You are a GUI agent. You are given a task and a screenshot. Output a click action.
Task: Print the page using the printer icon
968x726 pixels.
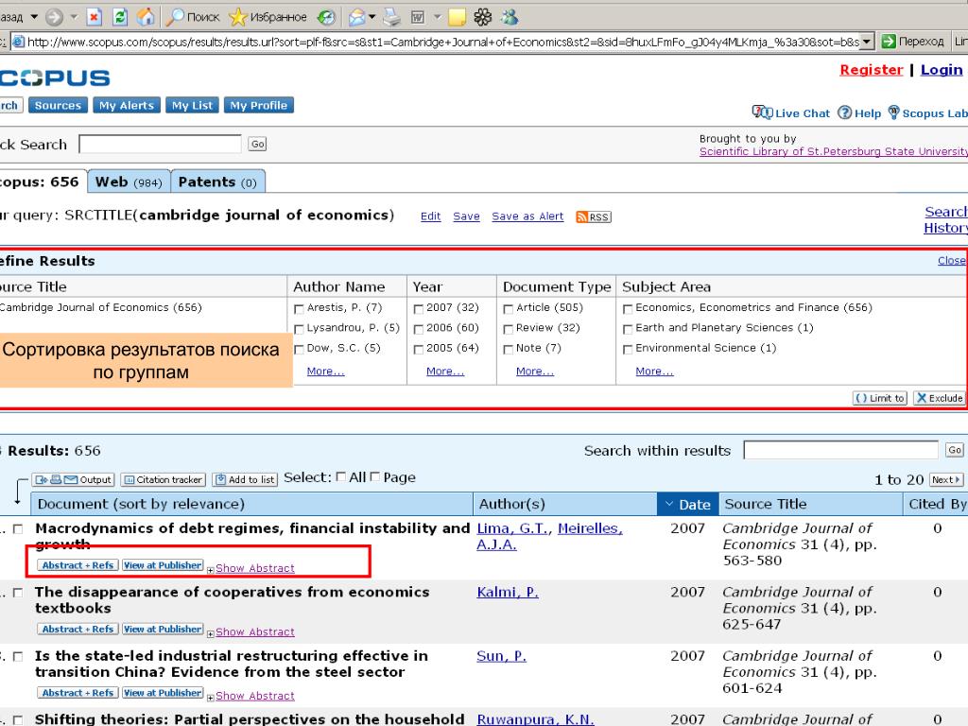click(391, 17)
